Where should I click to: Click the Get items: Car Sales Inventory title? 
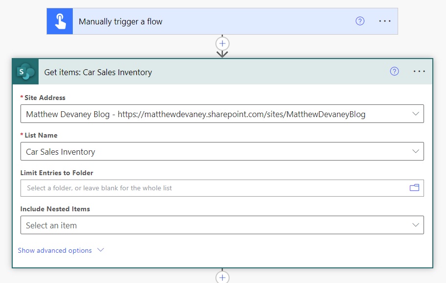click(98, 72)
